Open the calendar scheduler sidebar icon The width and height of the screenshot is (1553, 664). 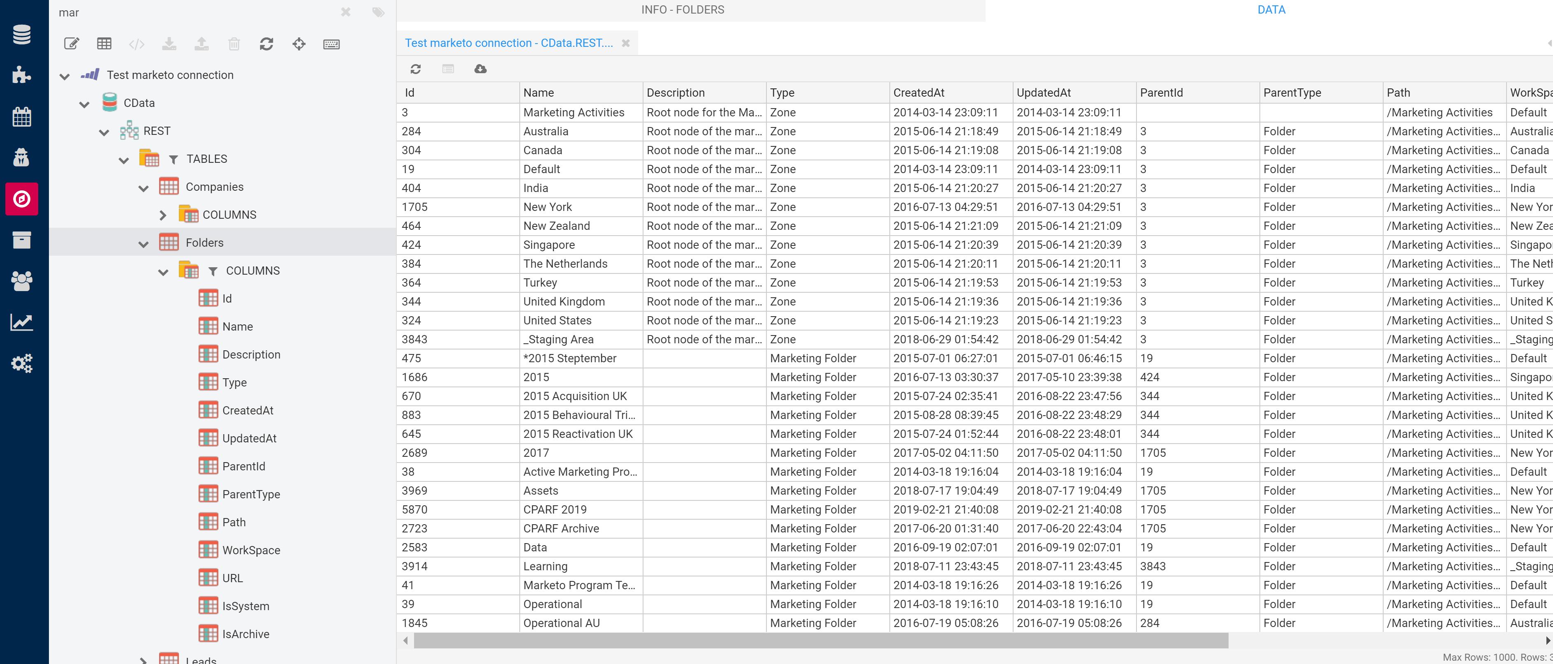tap(22, 116)
